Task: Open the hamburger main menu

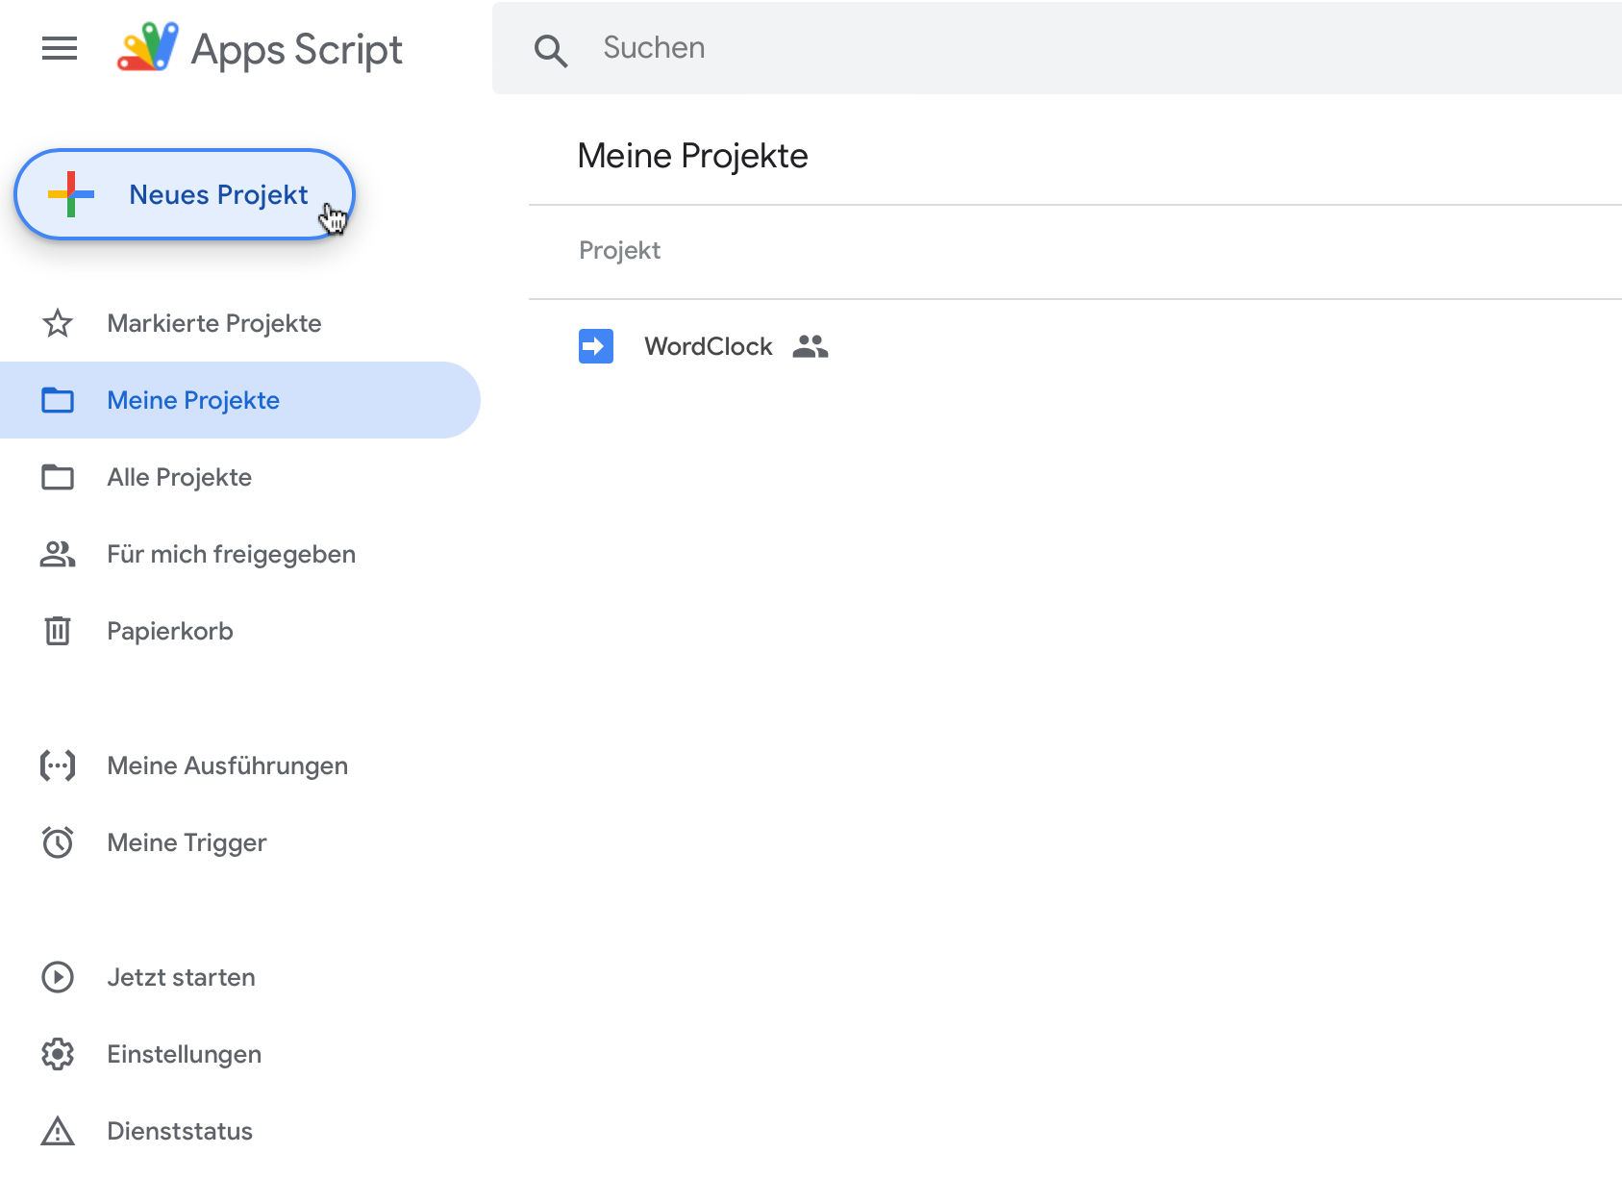Action: pos(60,48)
